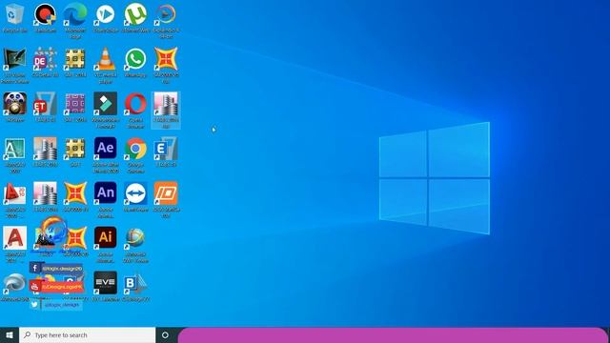Launch Adobe Animate from the desktop
Image resolution: width=610 pixels, height=343 pixels.
click(106, 193)
